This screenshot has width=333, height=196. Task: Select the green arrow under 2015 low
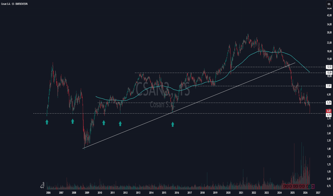(173, 124)
